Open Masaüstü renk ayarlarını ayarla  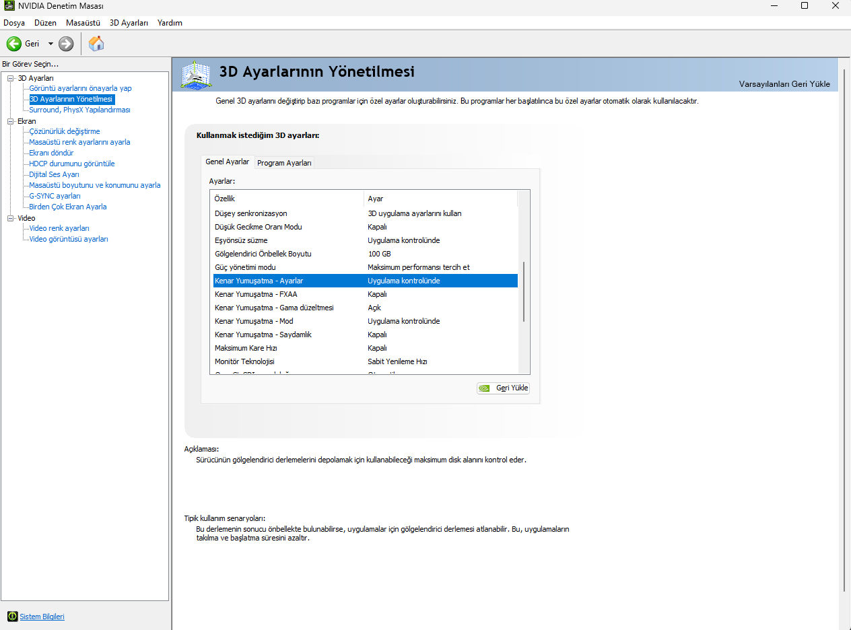click(x=79, y=142)
